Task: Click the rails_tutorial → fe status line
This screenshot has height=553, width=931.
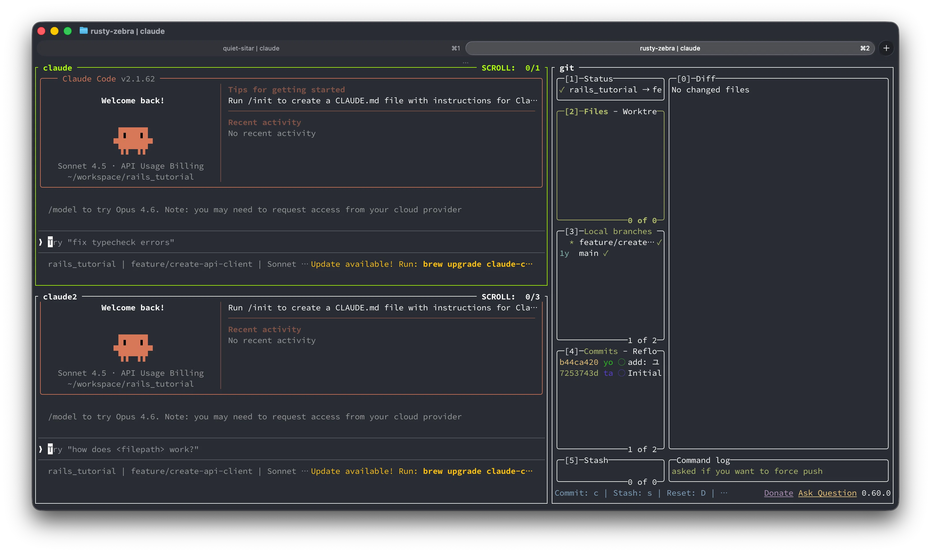Action: coord(610,90)
